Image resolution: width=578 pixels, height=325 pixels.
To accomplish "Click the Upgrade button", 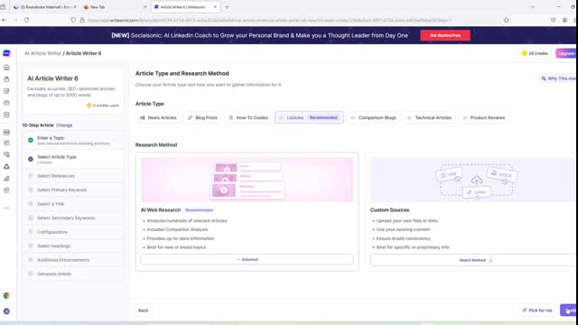I will [566, 53].
